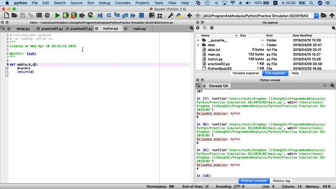
Task: Open editor options gear icon
Action: [x=191, y=28]
